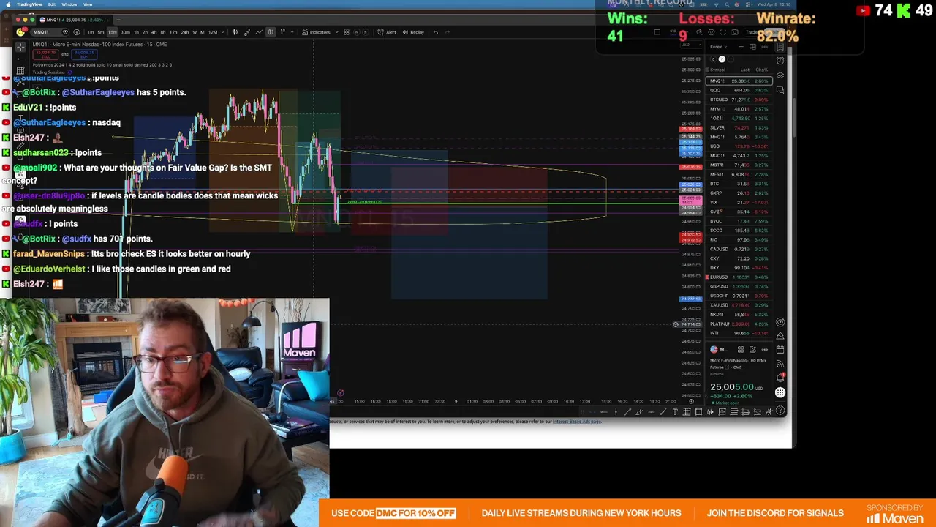936x527 pixels.
Task: Undo the last chart action
Action: coord(435,32)
